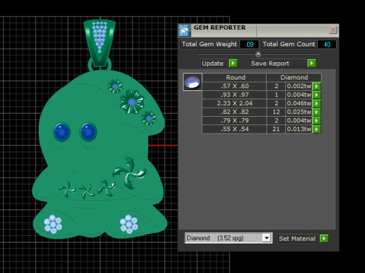Screen dimensions: 365x273
Task: Click the Total Gem Weight label
Action: 209,44
